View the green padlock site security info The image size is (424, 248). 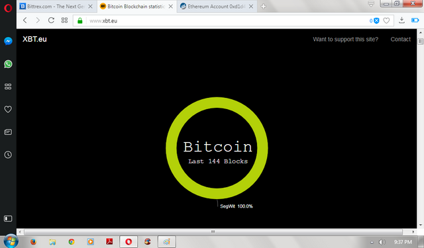click(79, 21)
